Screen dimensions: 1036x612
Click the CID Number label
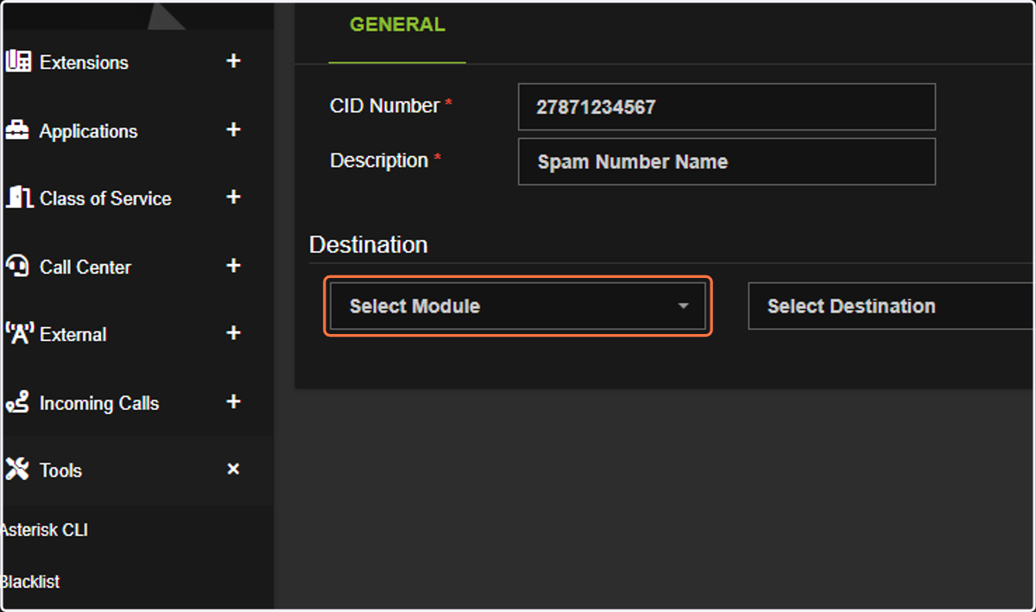point(385,105)
